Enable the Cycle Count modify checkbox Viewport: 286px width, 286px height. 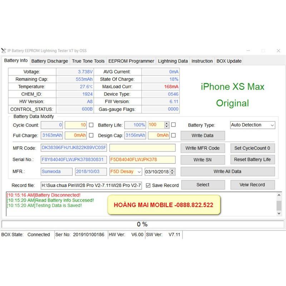(x=91, y=125)
